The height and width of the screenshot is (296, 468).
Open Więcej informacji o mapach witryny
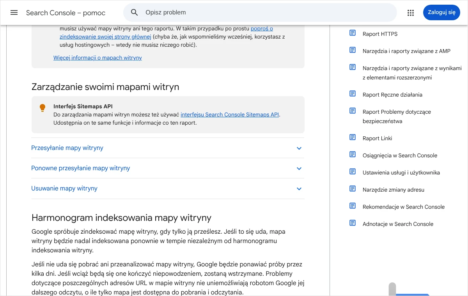97,58
